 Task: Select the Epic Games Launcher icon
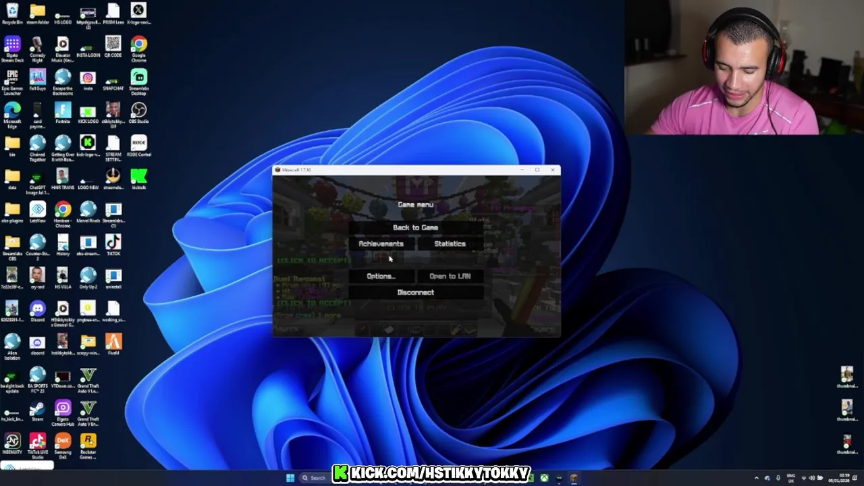coord(12,82)
